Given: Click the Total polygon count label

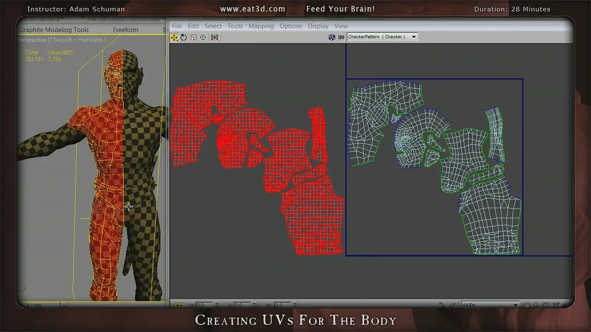Looking at the screenshot, I should (x=31, y=53).
